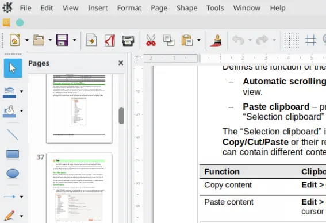The width and height of the screenshot is (326, 223).
Task: Expand the Save button dropdown arrow
Action: (x=74, y=40)
